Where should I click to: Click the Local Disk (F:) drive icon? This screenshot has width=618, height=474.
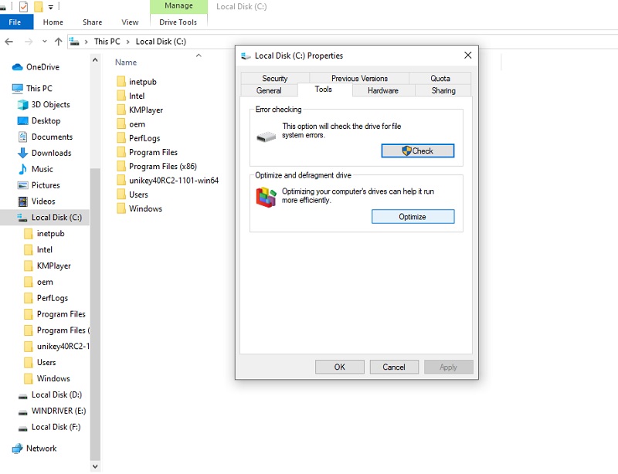23,428
